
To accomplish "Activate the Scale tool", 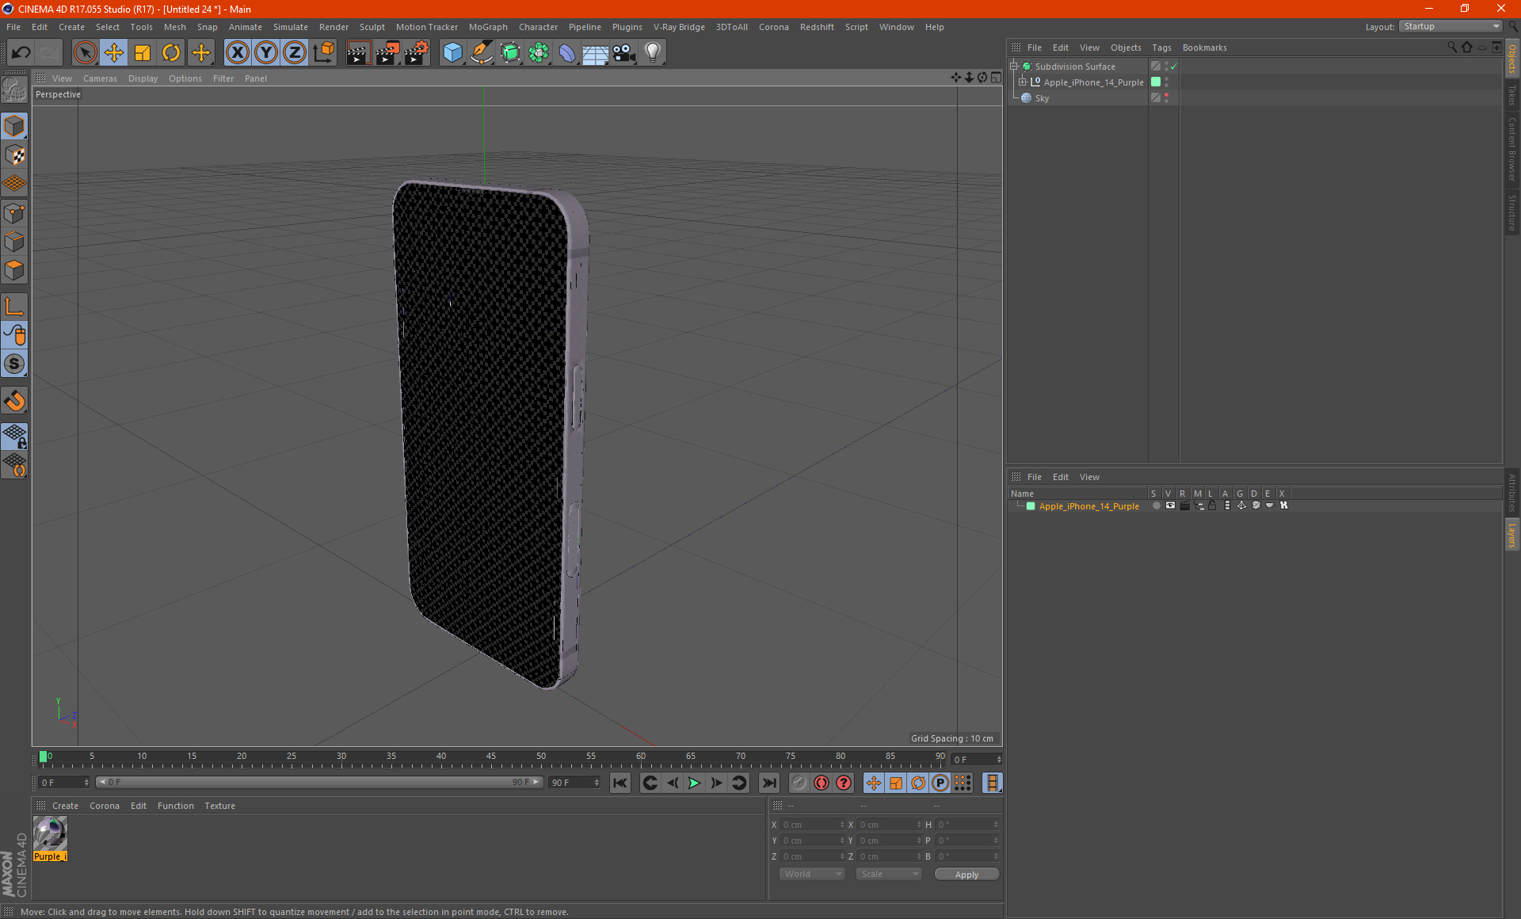I will pyautogui.click(x=143, y=53).
